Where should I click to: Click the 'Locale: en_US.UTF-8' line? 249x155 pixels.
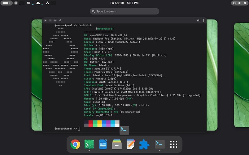pyautogui.click(x=98, y=115)
